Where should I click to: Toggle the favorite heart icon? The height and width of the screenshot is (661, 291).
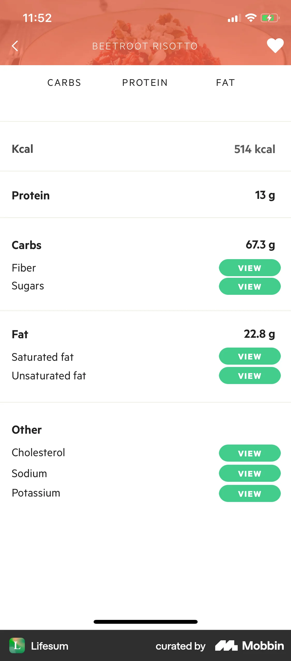[275, 46]
